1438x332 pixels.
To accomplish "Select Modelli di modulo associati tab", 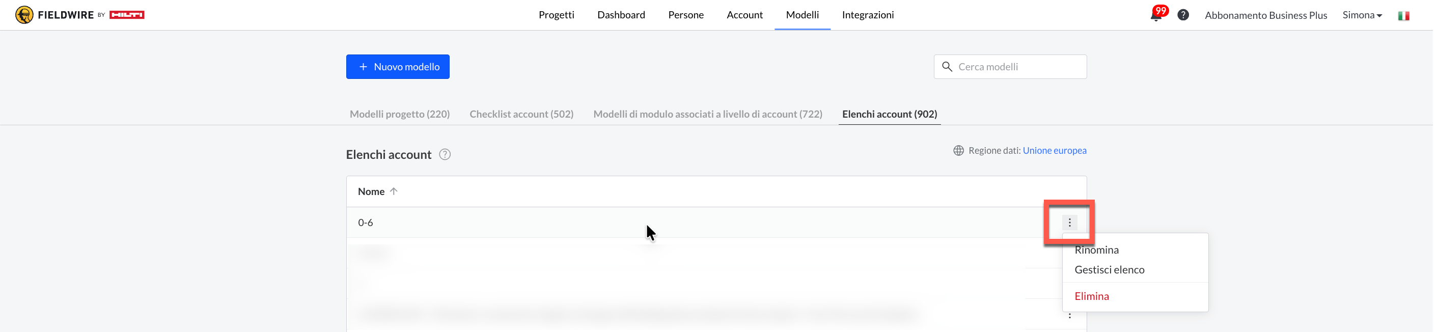I will [707, 115].
